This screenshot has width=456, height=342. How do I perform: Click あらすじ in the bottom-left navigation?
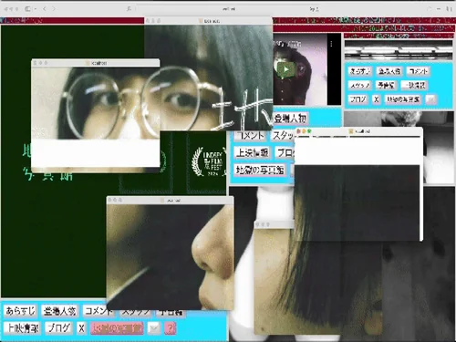20,311
